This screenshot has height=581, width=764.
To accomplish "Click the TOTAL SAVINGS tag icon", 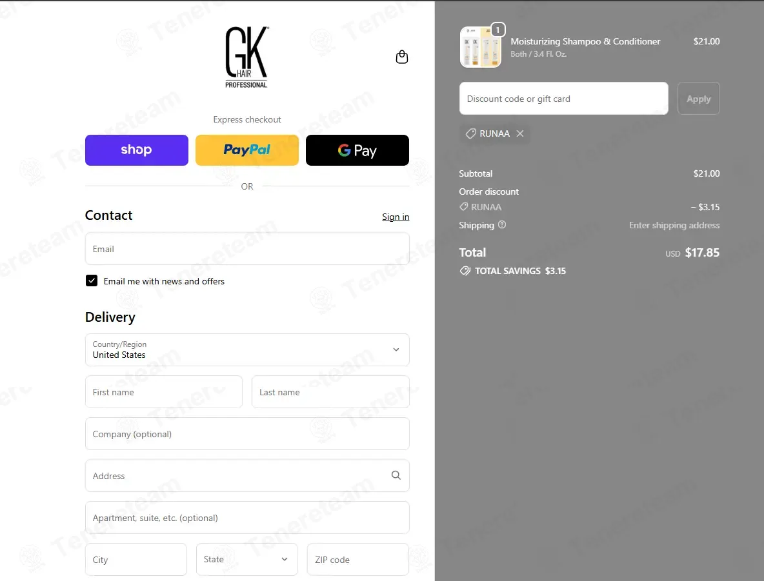I will [465, 271].
